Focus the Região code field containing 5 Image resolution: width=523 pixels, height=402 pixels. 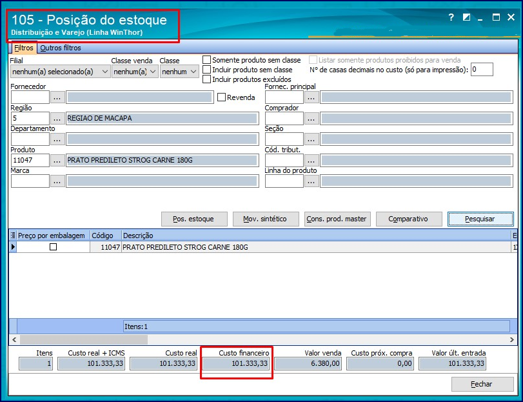click(30, 119)
